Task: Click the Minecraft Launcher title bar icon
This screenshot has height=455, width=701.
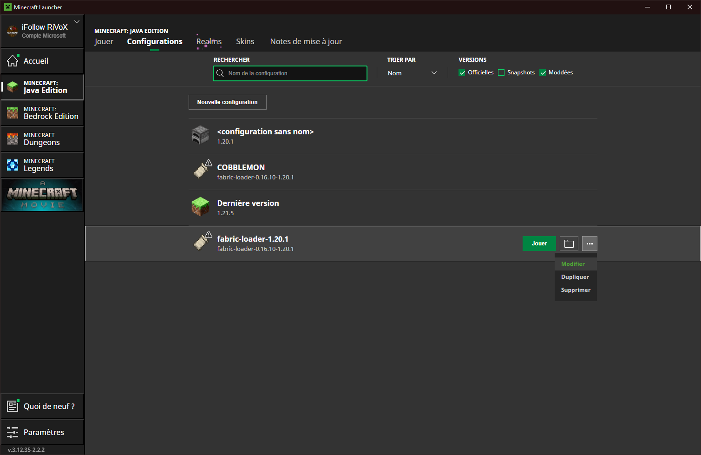Action: point(8,7)
